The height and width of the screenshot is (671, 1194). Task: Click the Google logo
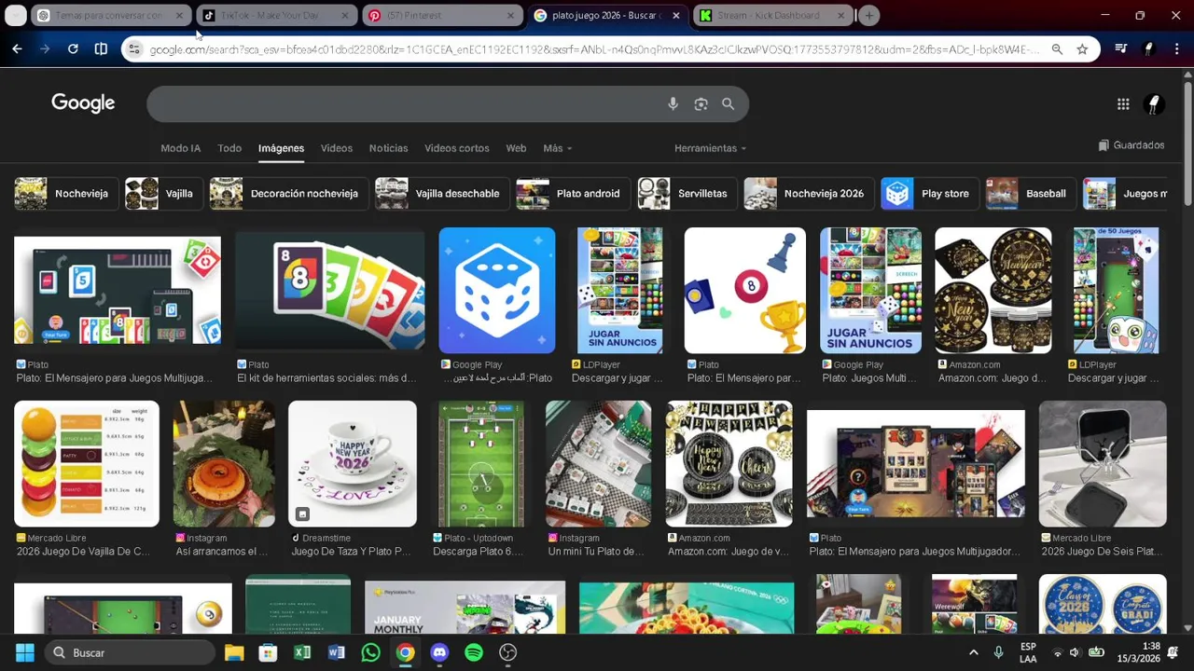(x=83, y=103)
